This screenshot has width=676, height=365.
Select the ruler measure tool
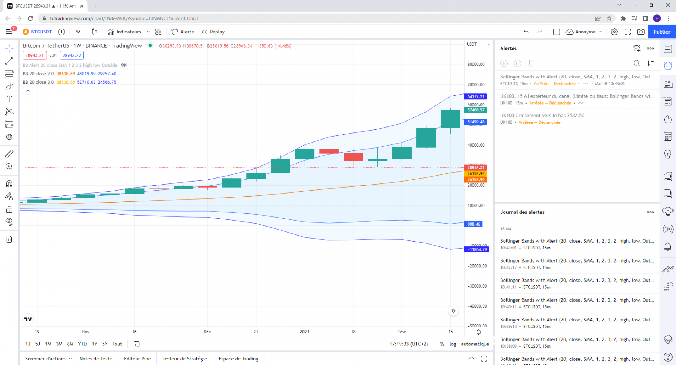[9, 154]
